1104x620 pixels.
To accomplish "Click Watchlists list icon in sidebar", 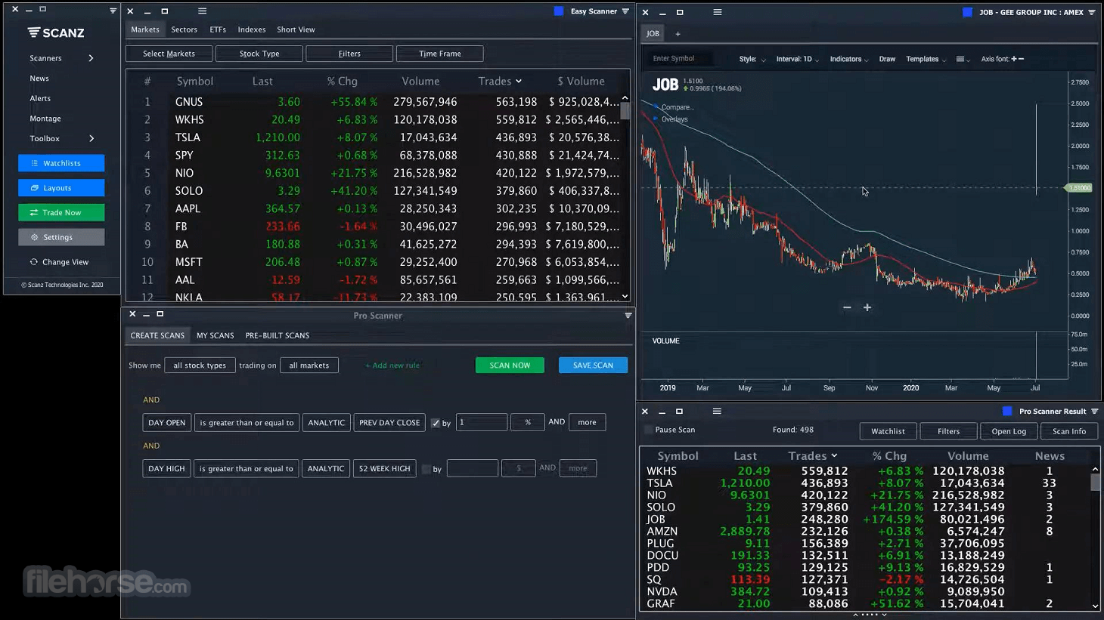I will click(x=34, y=163).
